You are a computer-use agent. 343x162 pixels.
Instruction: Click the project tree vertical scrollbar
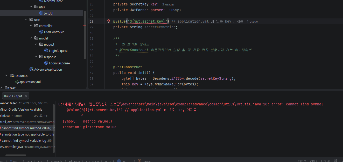tap(85, 35)
